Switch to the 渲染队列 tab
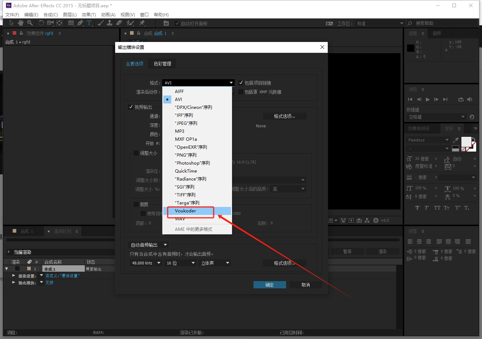 point(63,231)
